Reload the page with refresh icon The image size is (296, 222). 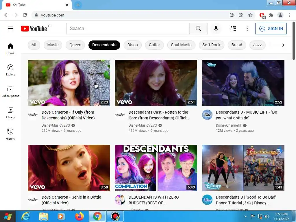pyautogui.click(x=25, y=15)
